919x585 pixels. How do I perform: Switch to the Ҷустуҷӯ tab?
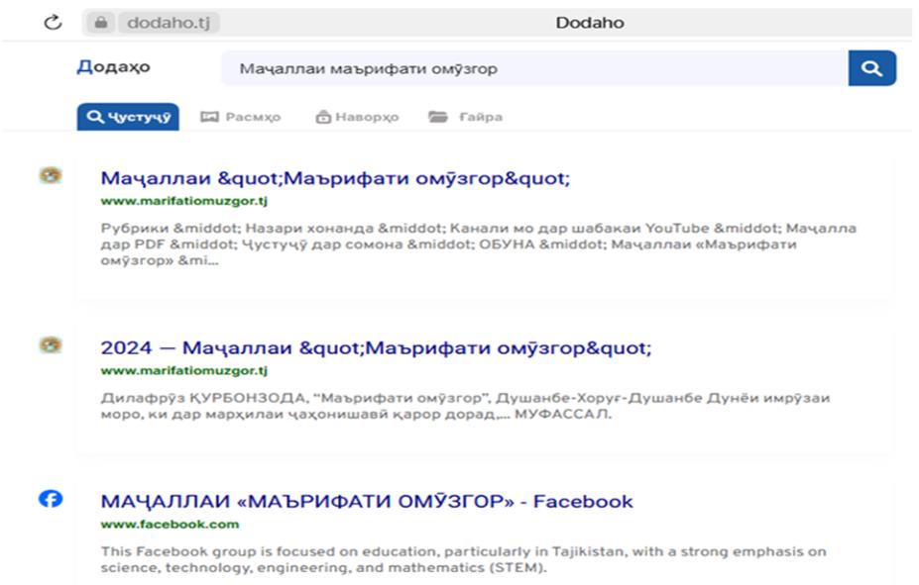pyautogui.click(x=128, y=117)
